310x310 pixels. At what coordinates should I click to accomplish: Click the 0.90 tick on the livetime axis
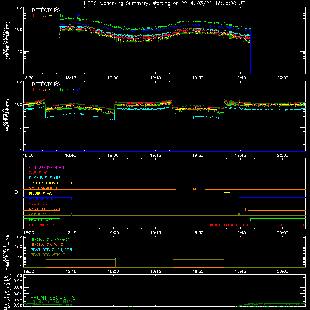point(18,305)
